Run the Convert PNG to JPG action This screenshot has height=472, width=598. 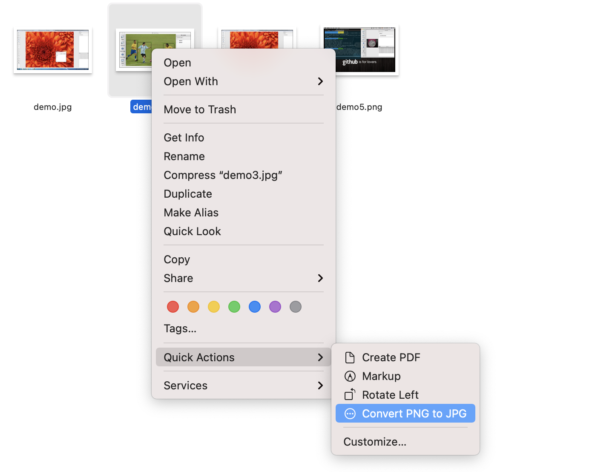405,413
